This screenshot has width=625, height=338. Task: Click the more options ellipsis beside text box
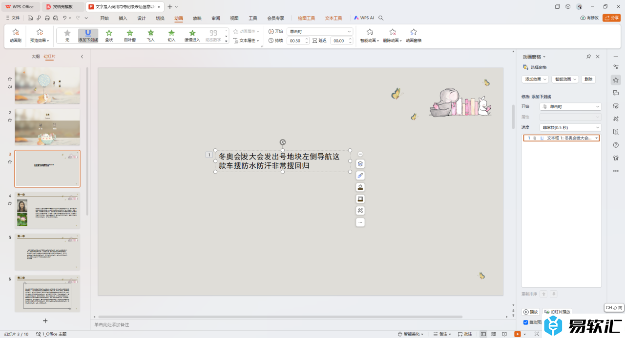tap(360, 222)
